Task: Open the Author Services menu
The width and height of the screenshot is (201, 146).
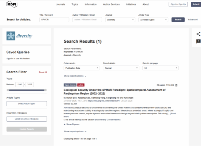Action: [111, 4]
